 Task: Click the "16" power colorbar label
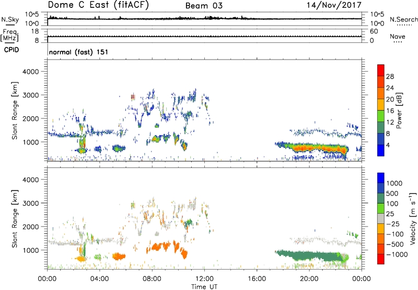(390, 111)
